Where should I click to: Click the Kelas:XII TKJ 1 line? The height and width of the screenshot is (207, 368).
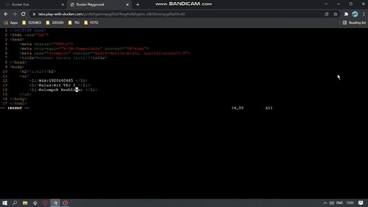[60, 85]
